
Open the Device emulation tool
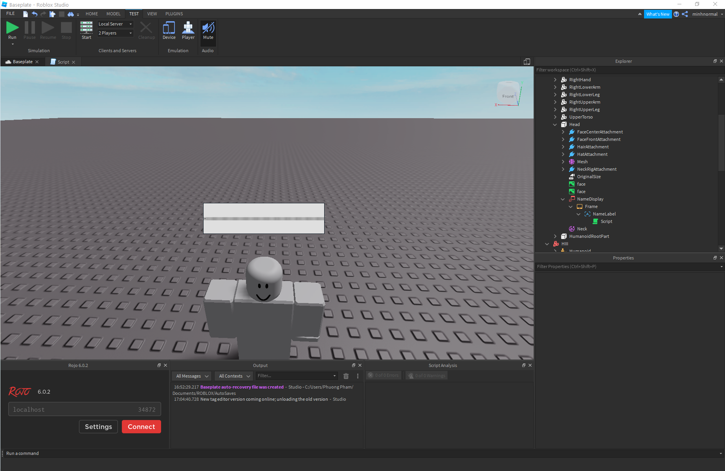[169, 30]
